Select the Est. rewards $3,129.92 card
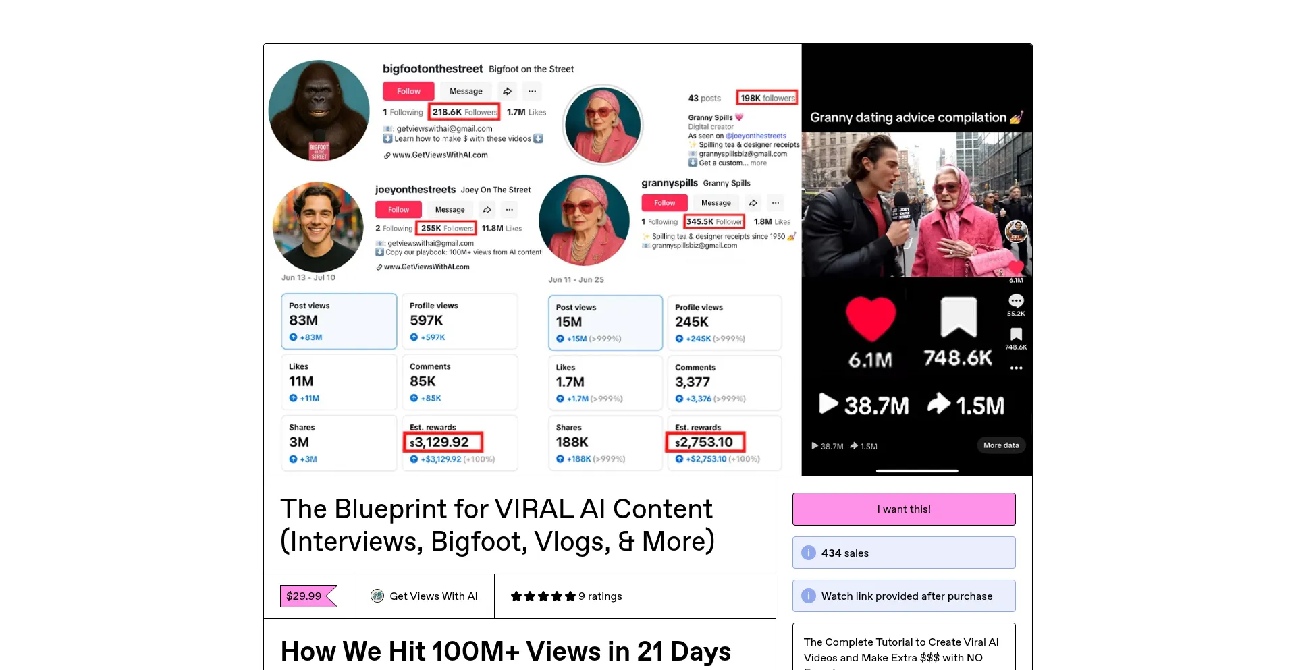The width and height of the screenshot is (1296, 670). pos(460,443)
